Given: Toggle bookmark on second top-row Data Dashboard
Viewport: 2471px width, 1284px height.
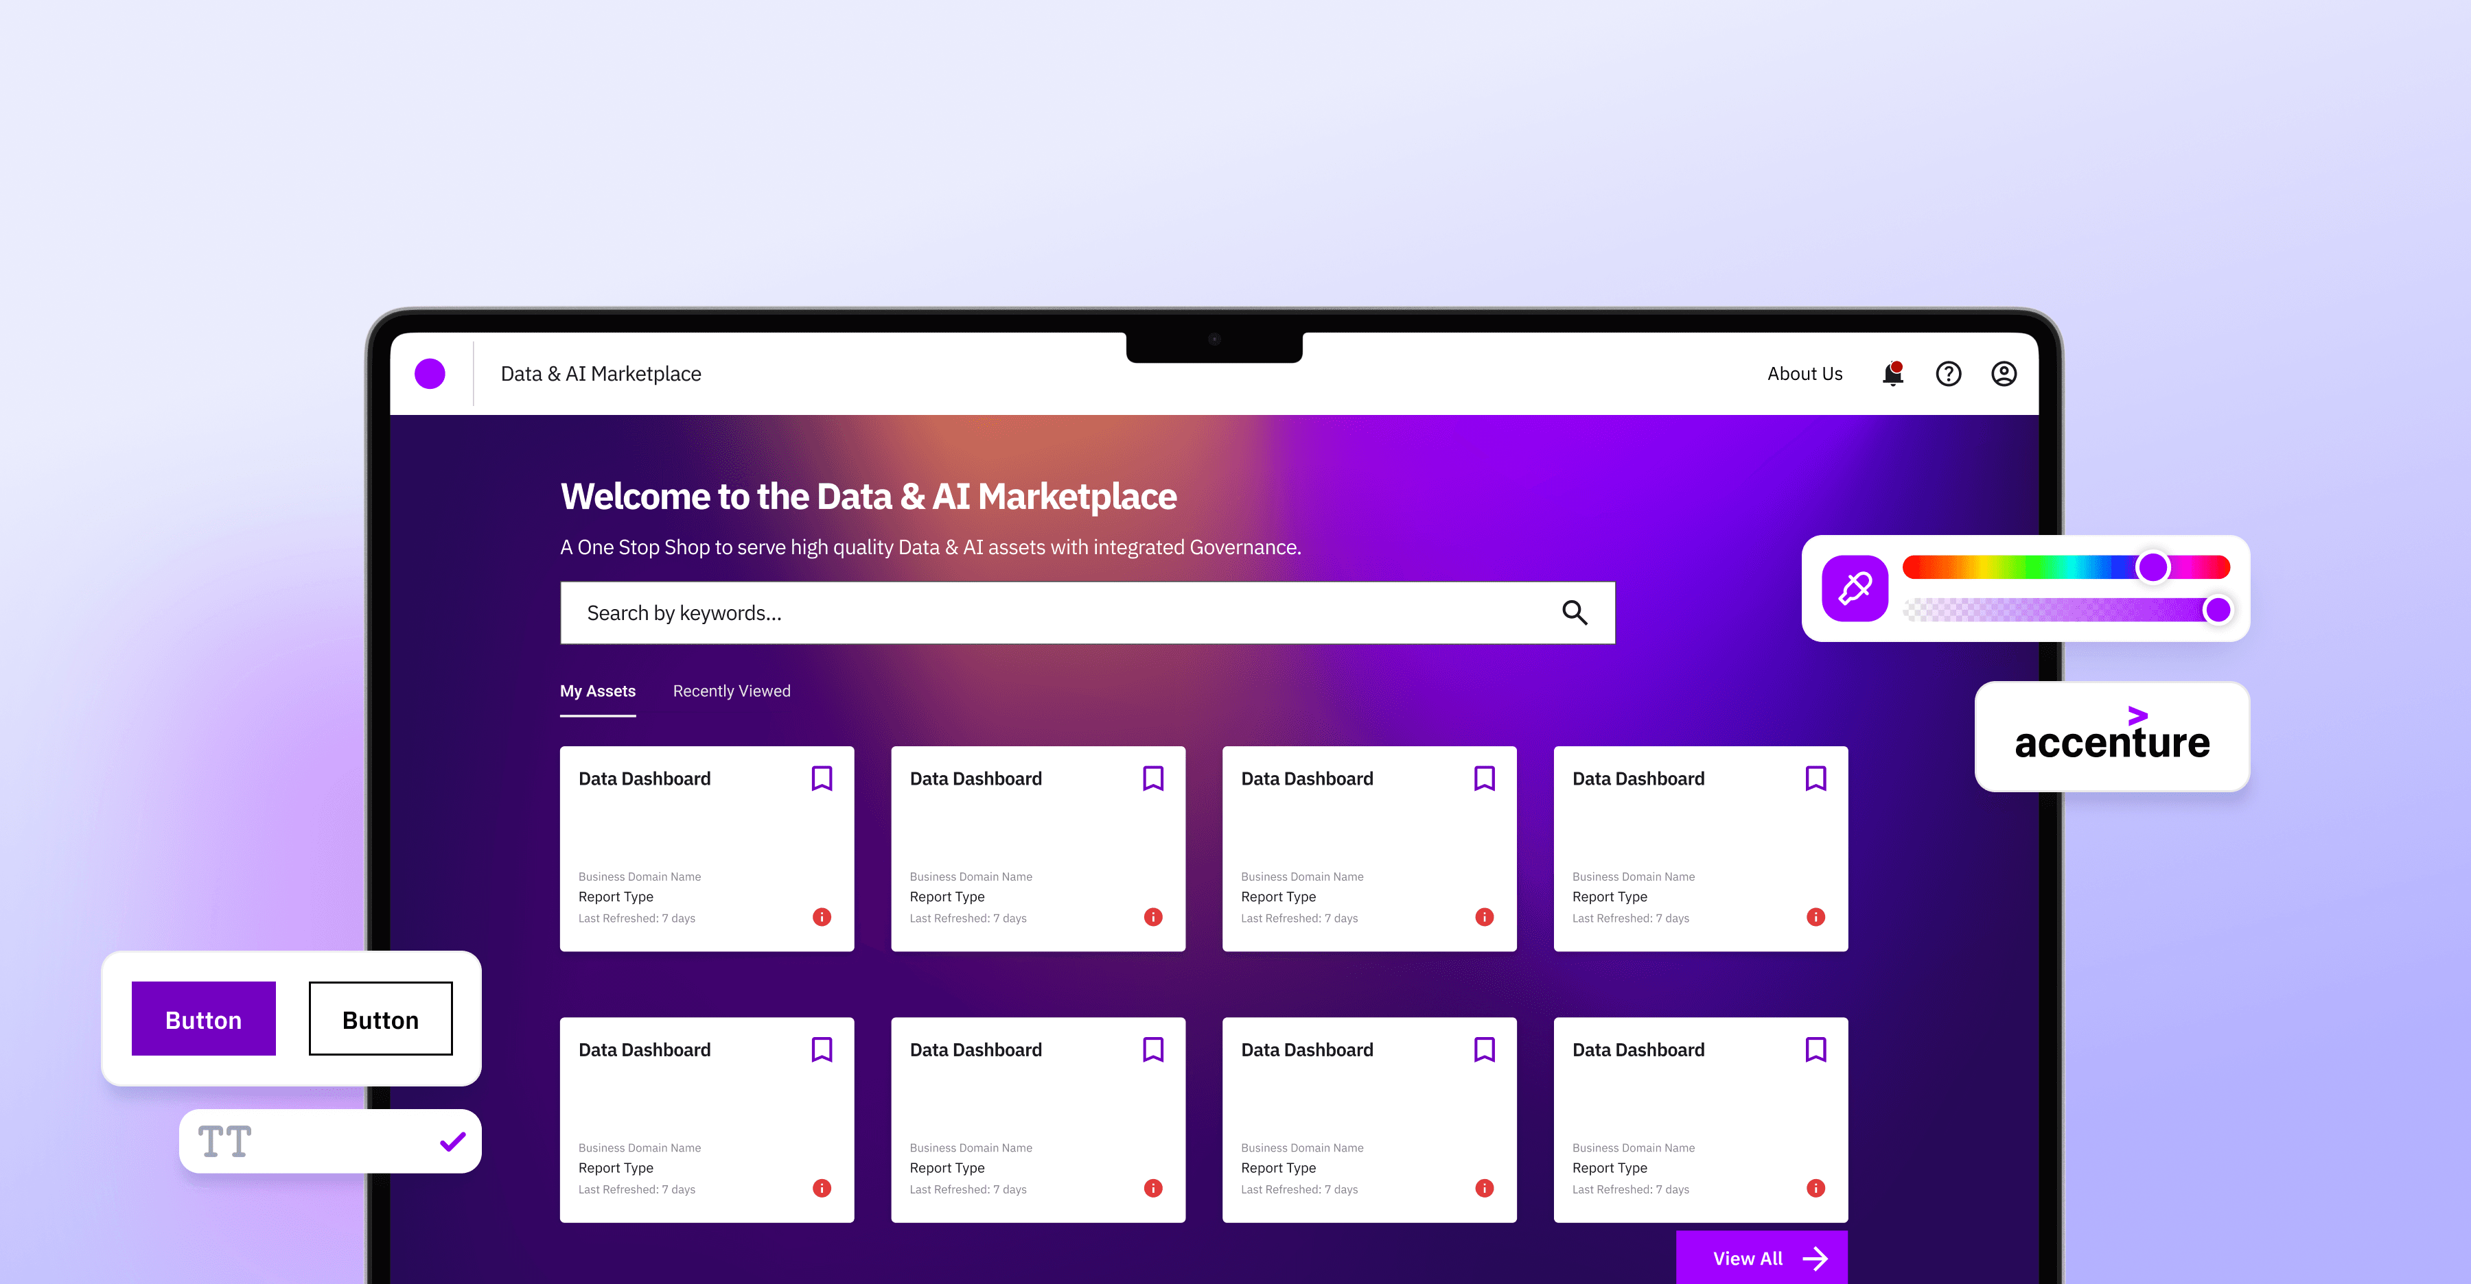Looking at the screenshot, I should tap(1153, 778).
